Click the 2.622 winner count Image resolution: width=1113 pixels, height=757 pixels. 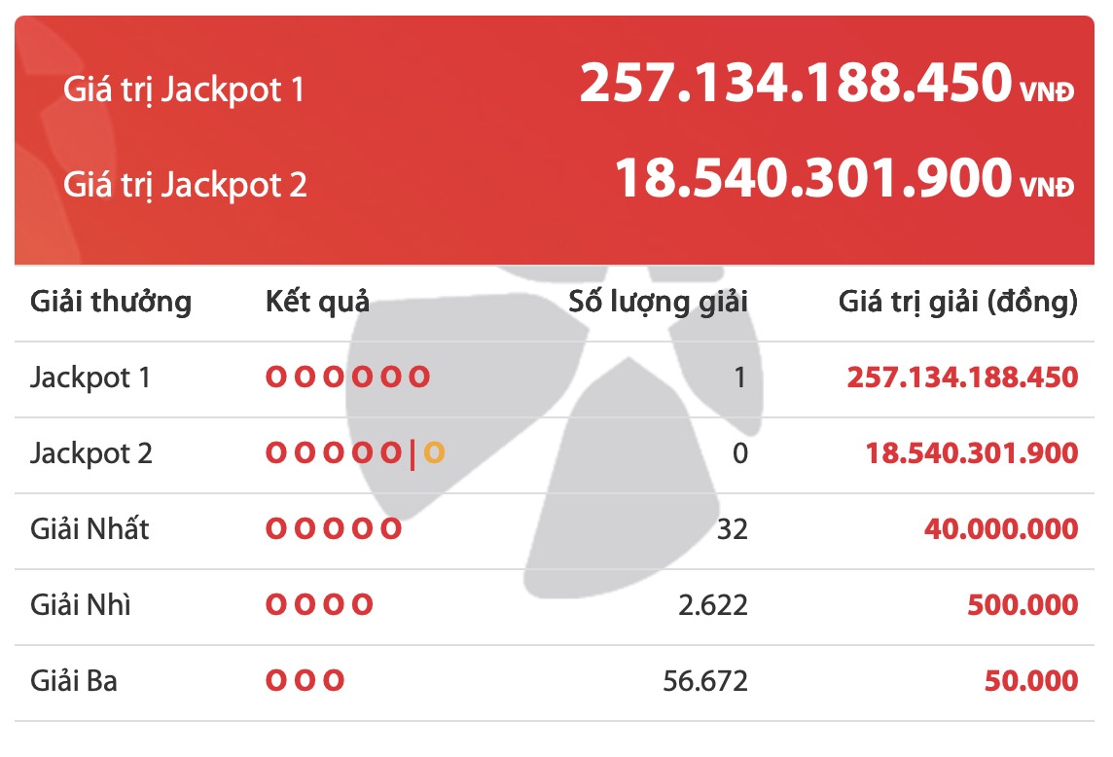pos(713,605)
